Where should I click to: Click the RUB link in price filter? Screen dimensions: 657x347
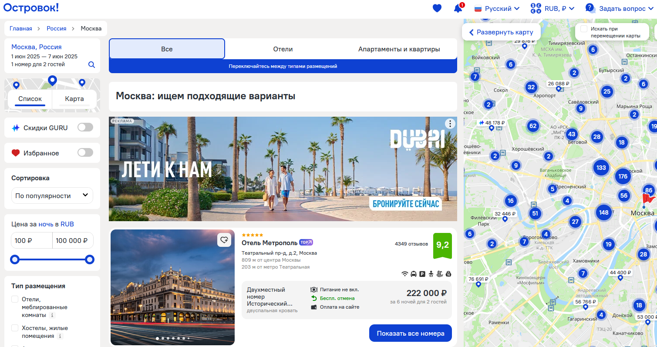coord(67,224)
